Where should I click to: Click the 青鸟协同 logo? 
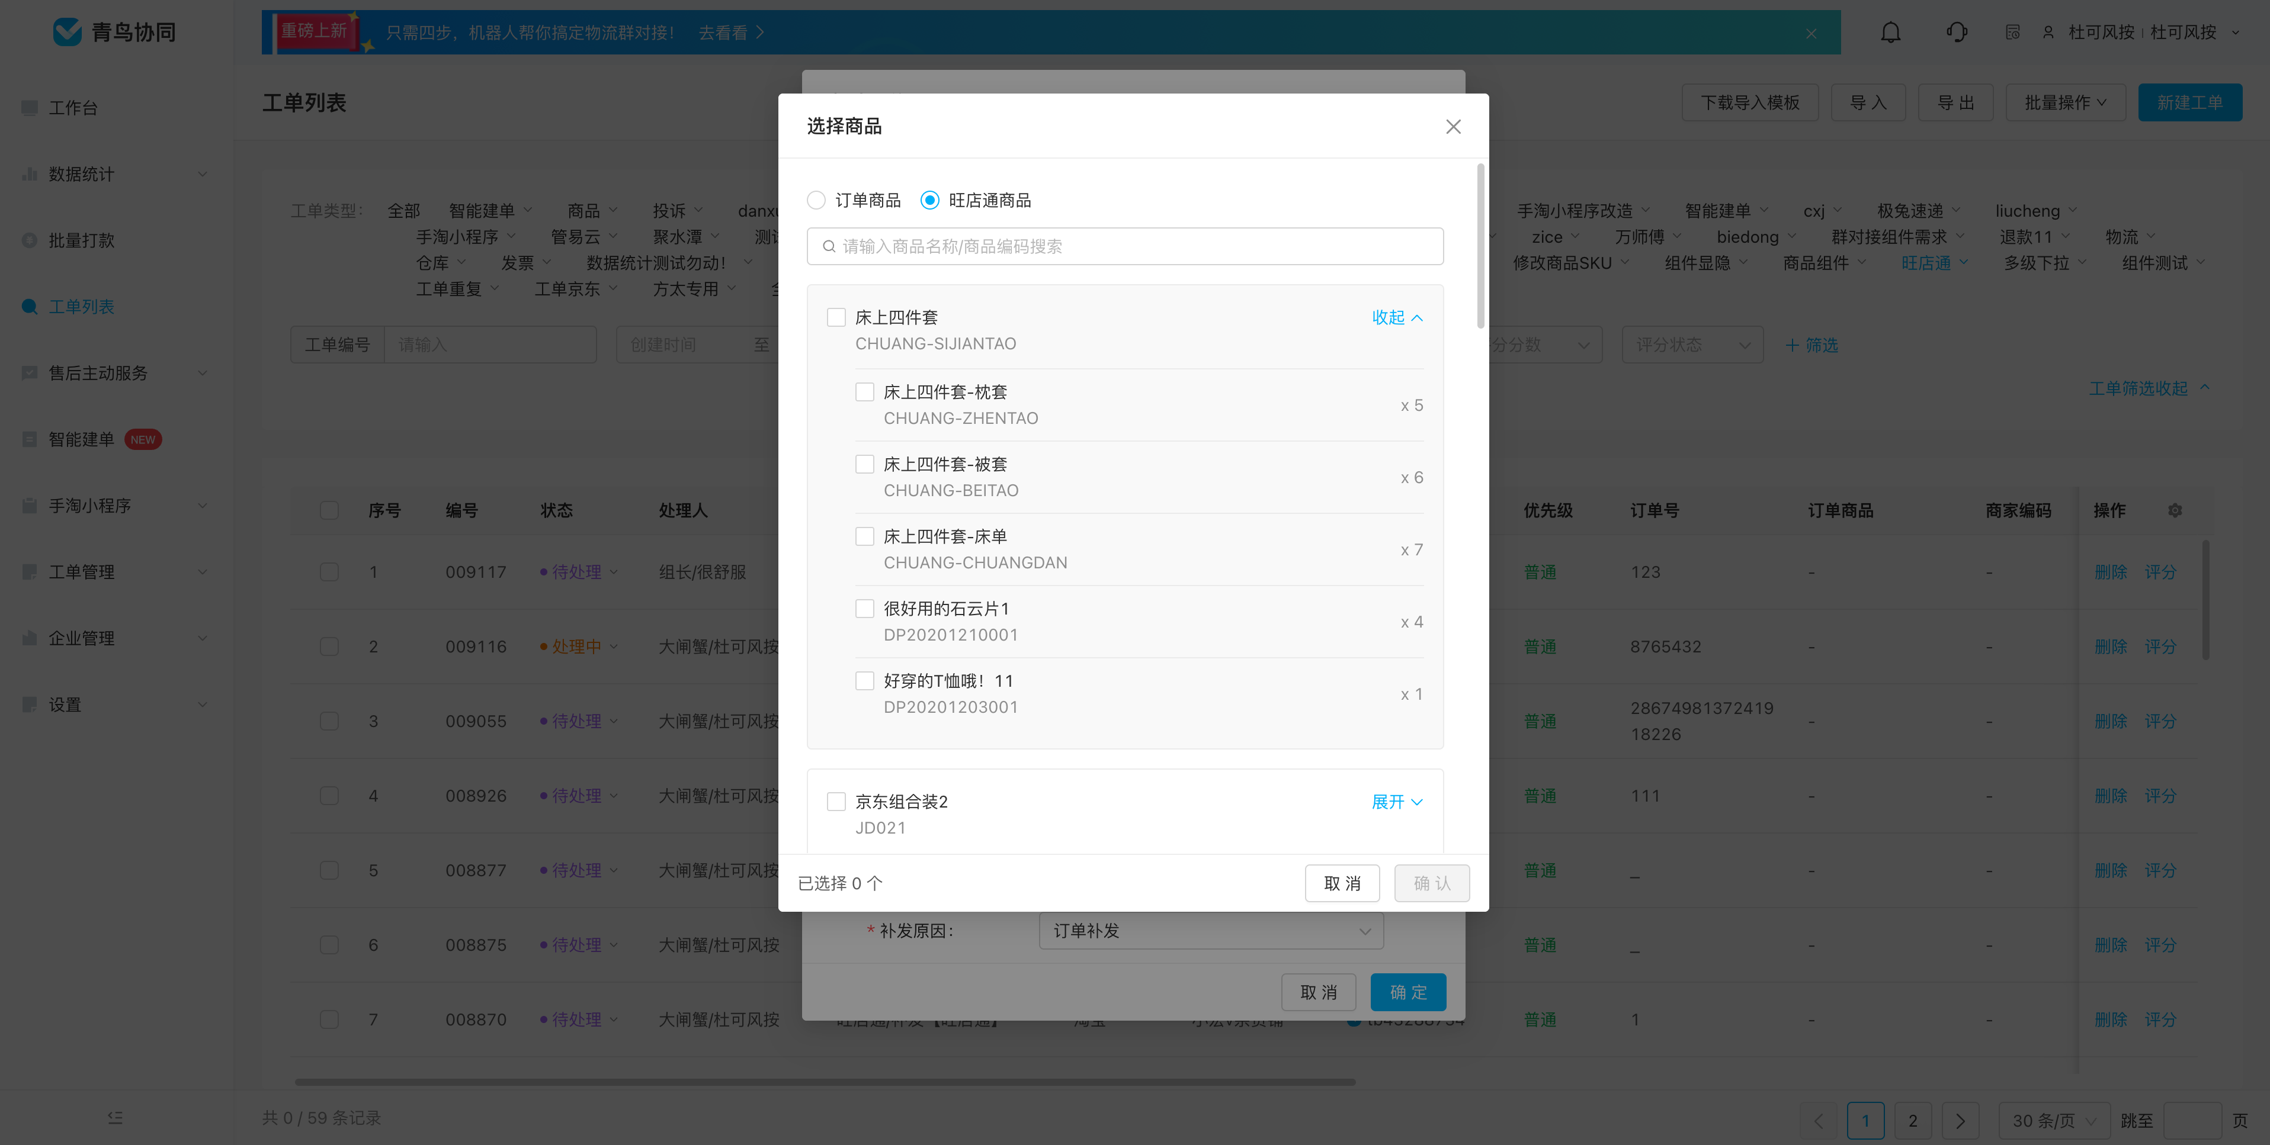(x=116, y=33)
